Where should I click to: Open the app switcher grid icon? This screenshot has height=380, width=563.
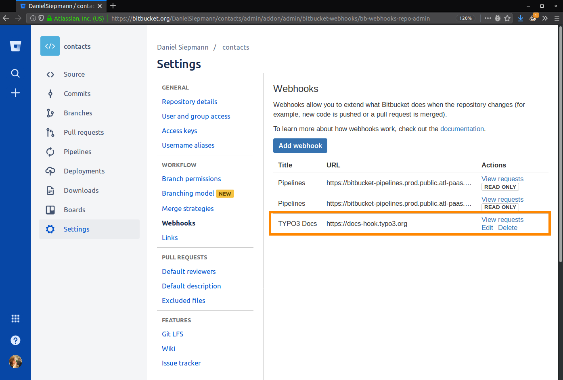coord(15,319)
